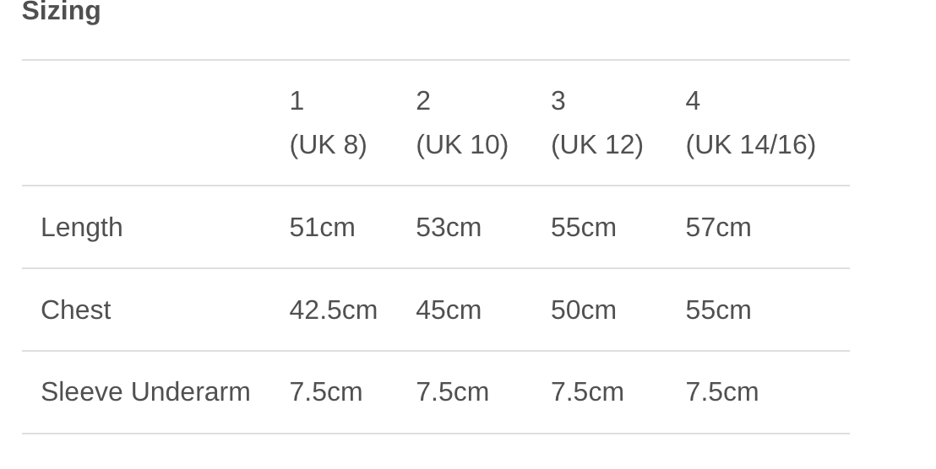
Task: Click the Chest row label
Action: click(76, 310)
